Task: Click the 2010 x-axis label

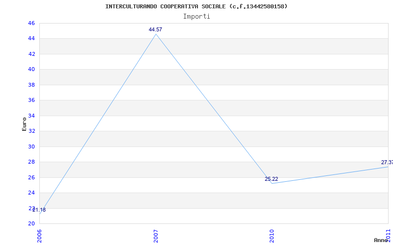Action: coord(272,236)
